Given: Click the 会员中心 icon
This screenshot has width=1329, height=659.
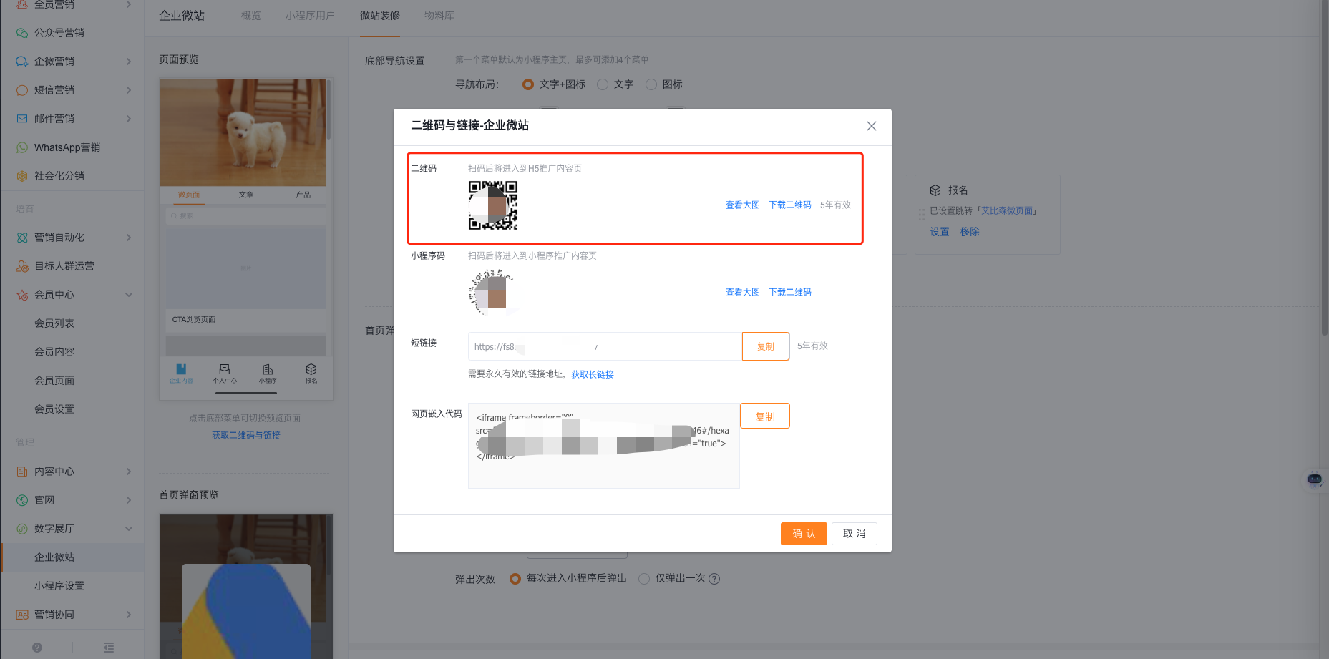Looking at the screenshot, I should [22, 295].
